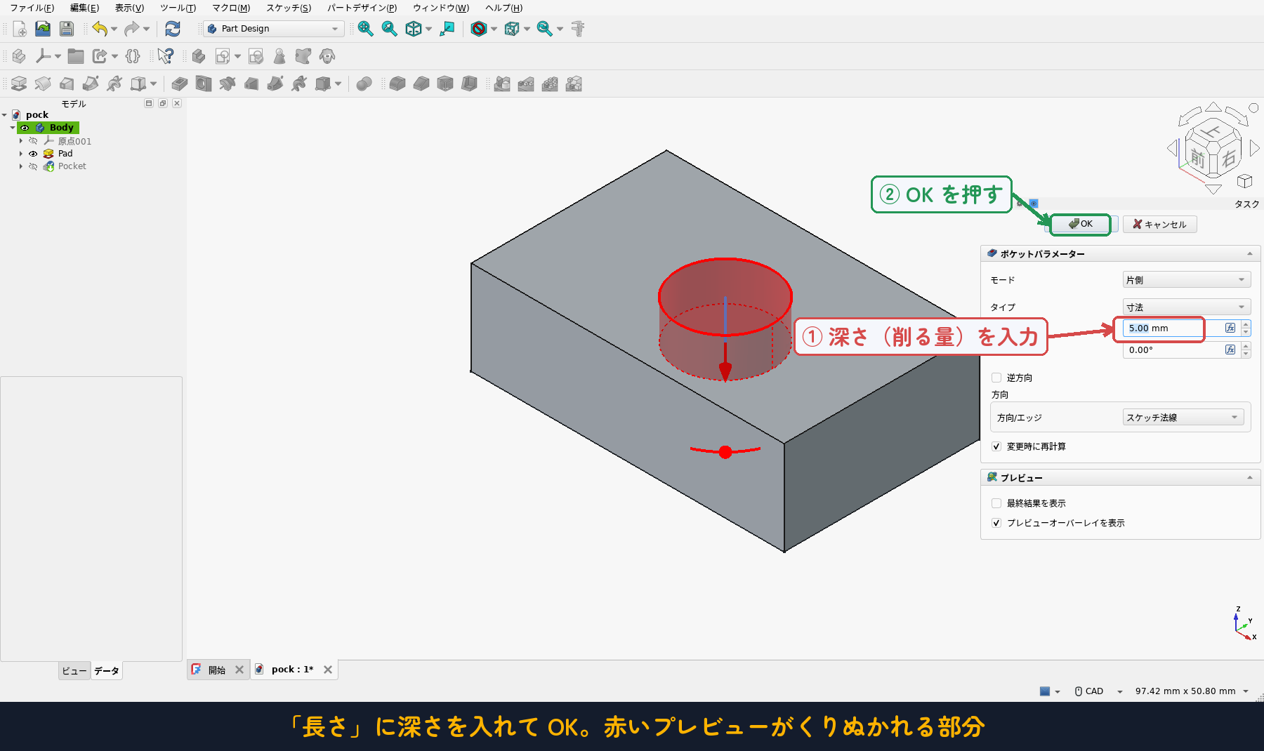Open the ファイル menu
The height and width of the screenshot is (751, 1264).
[x=32, y=8]
